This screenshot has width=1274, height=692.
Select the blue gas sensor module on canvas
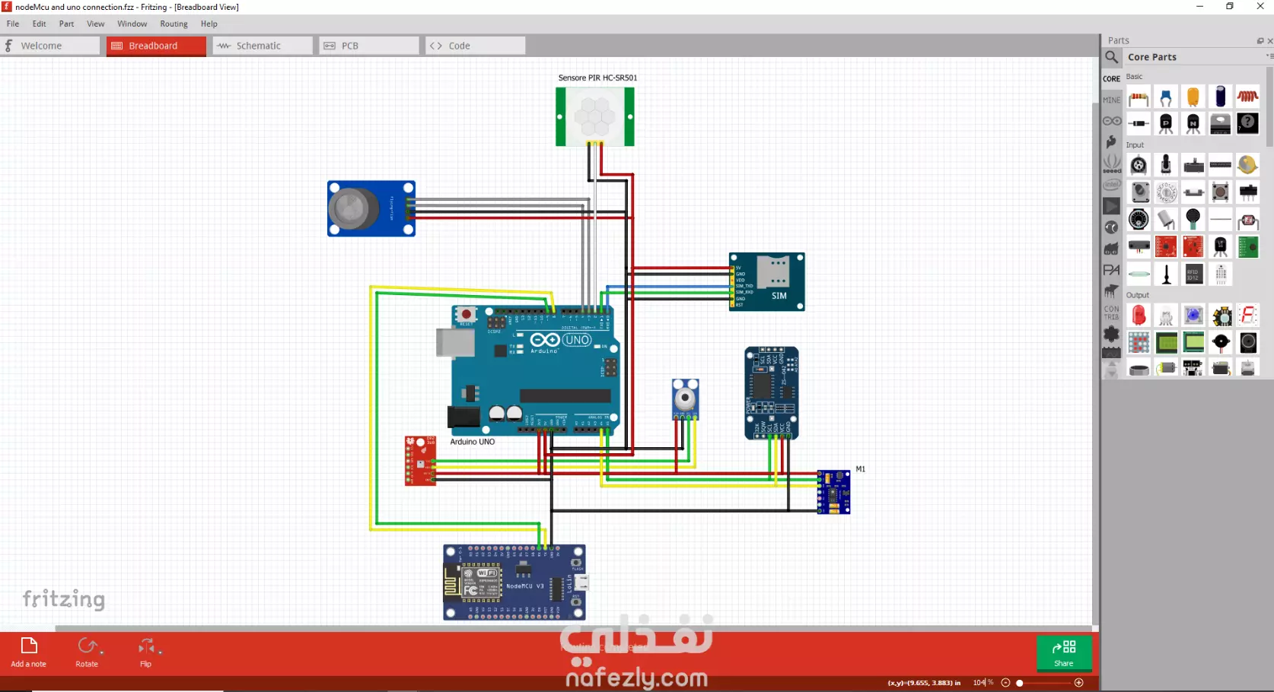tap(371, 208)
